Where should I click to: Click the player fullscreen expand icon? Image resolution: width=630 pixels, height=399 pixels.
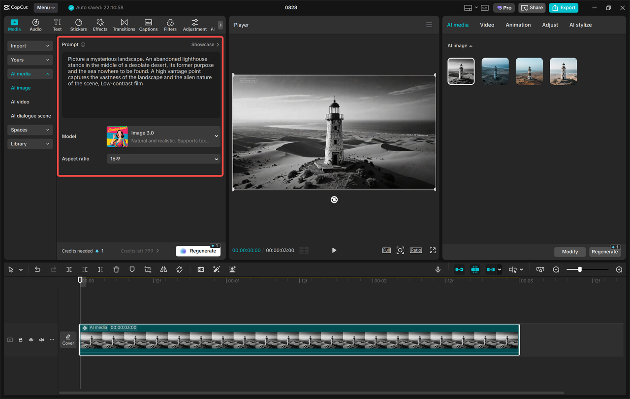click(x=433, y=250)
